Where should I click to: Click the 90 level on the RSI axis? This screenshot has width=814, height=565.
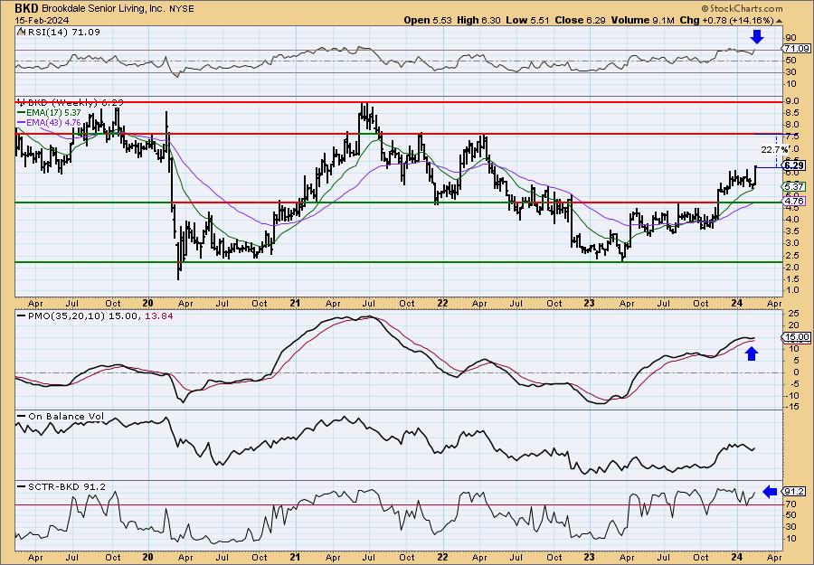click(791, 37)
